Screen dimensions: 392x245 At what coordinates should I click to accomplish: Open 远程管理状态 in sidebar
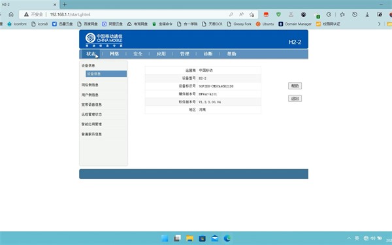(91, 114)
